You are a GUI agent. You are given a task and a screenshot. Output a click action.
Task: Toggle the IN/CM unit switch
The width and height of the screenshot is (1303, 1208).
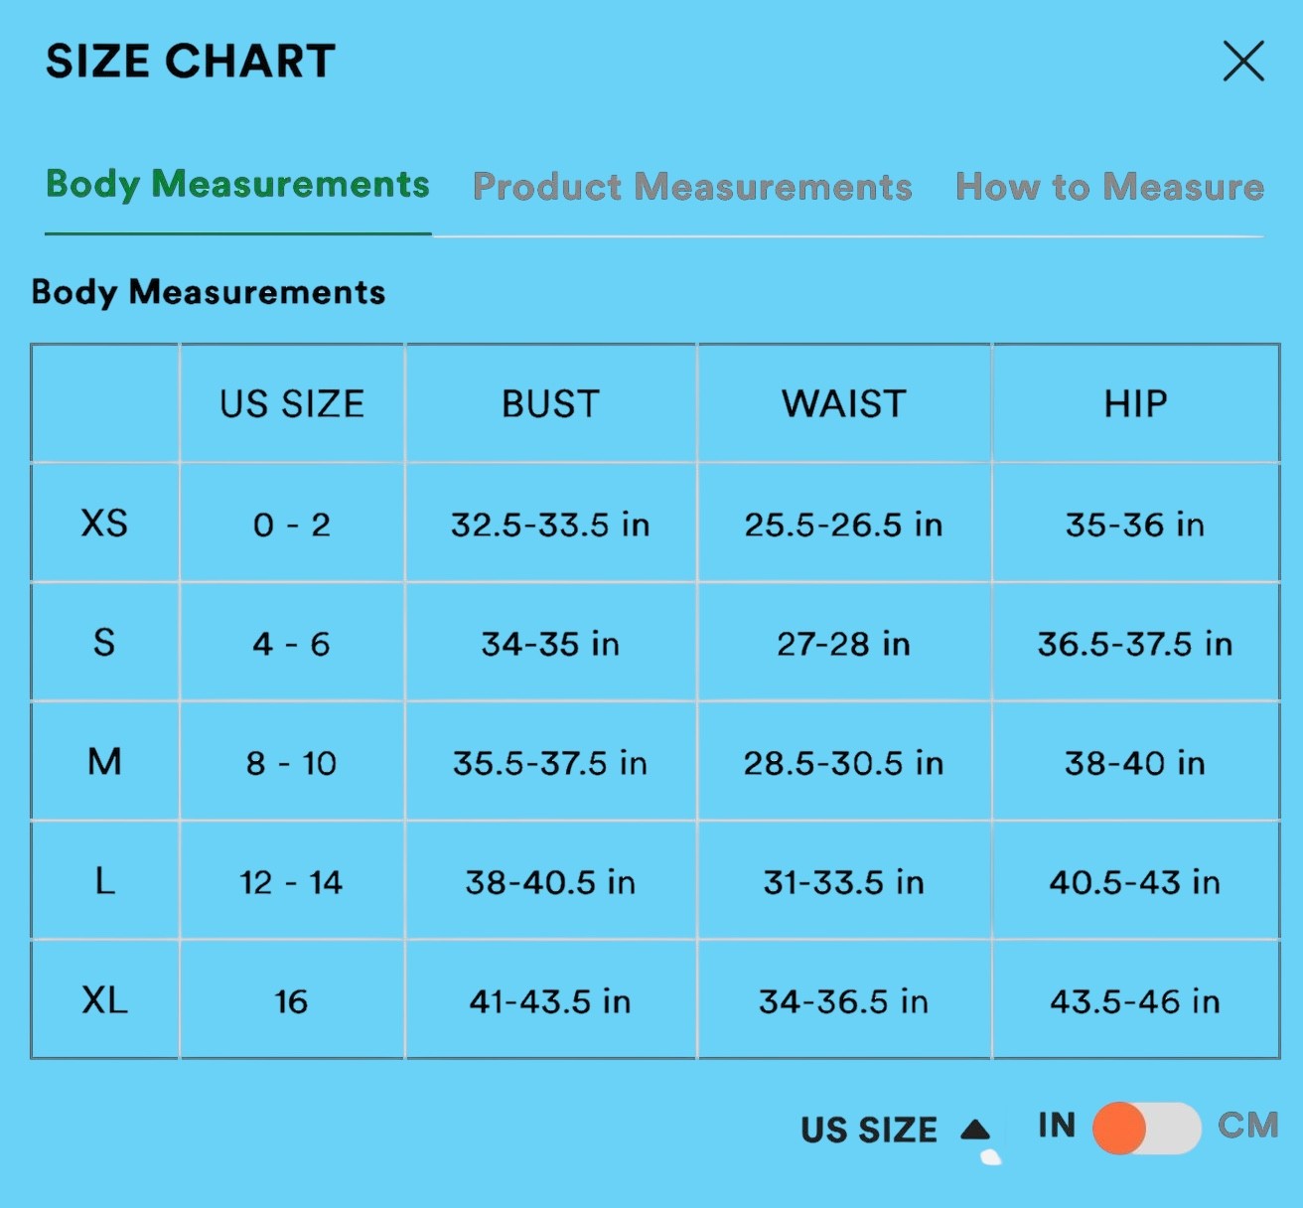1146,1128
